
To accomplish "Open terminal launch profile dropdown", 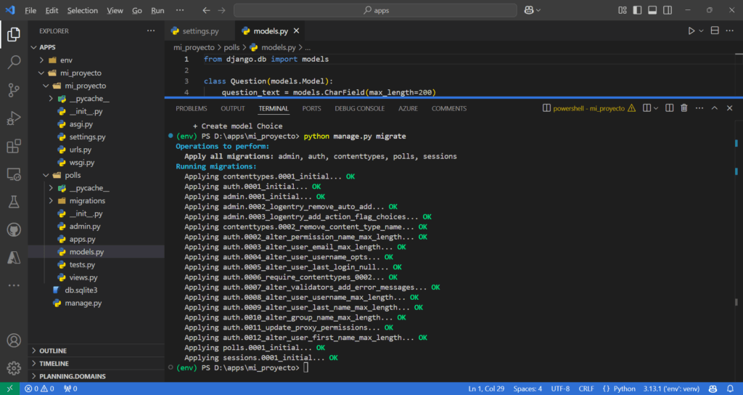I will coord(656,108).
